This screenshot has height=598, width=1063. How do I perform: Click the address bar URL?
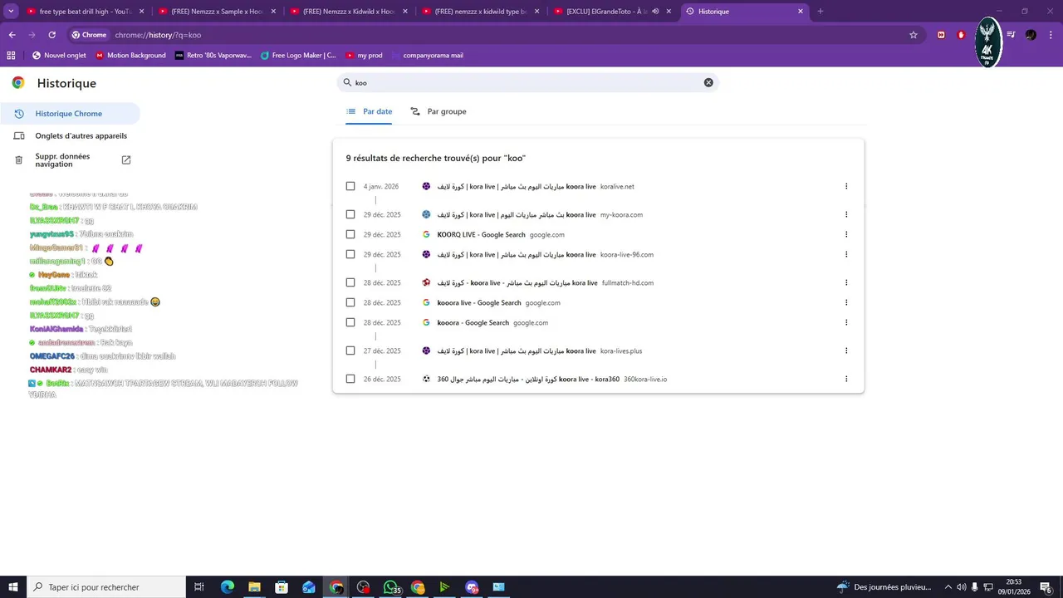tap(158, 35)
